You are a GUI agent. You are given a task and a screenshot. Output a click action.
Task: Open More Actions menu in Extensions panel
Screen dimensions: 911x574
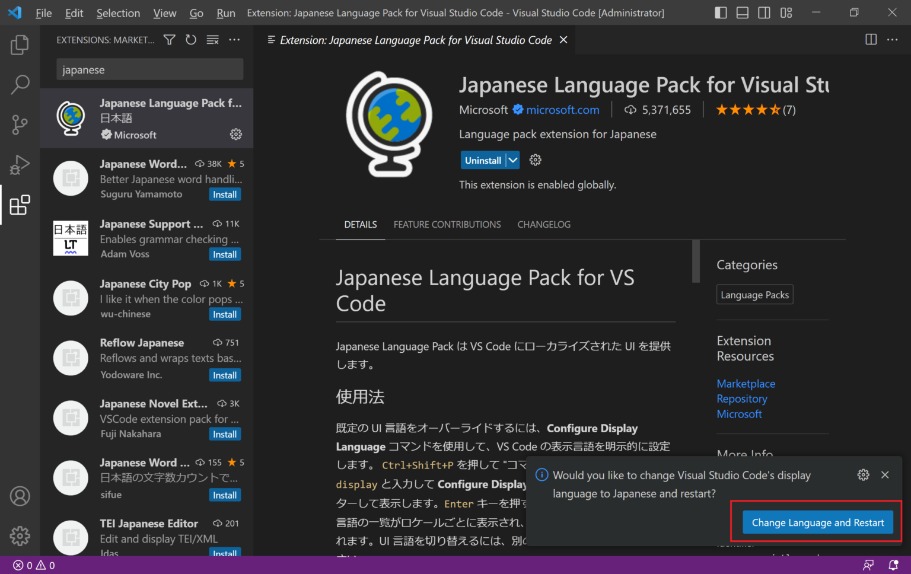tap(234, 40)
